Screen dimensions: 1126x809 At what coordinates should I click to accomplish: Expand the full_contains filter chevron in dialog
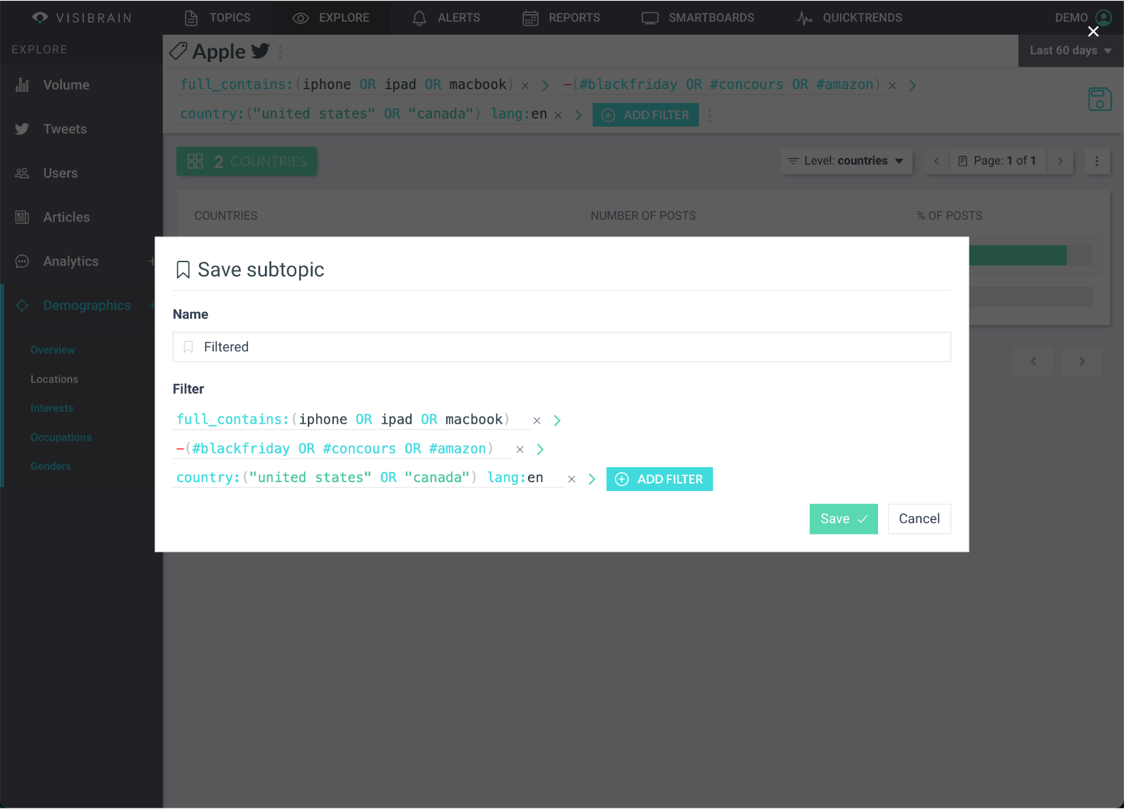click(x=557, y=421)
